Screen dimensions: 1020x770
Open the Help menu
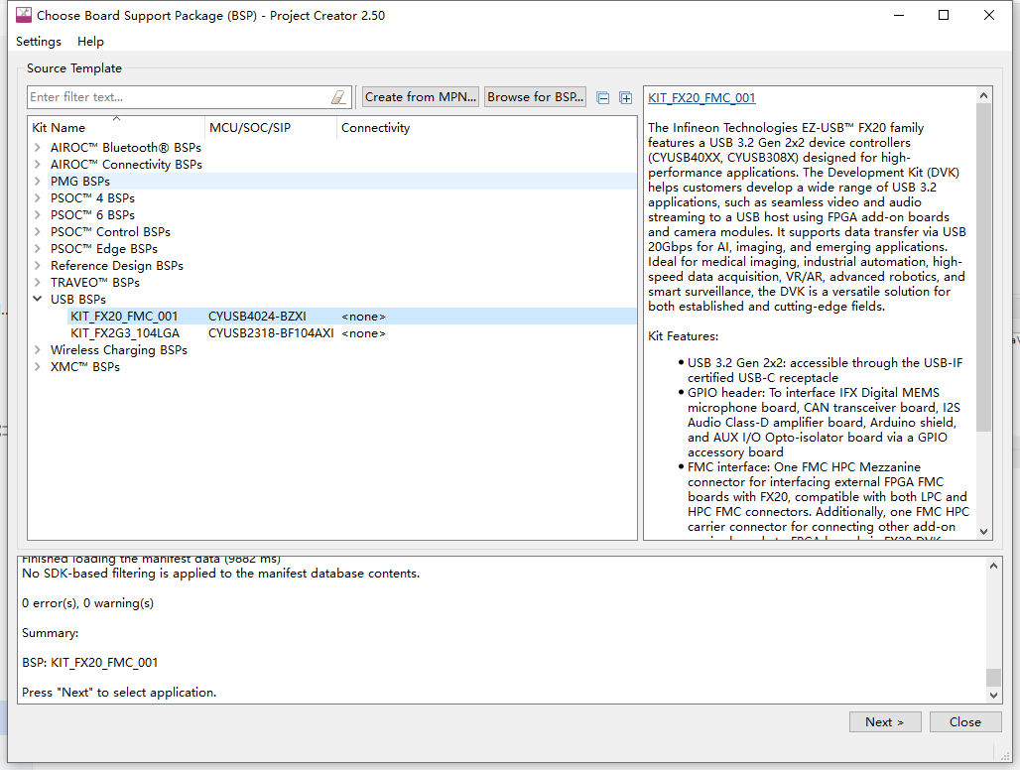[x=90, y=42]
